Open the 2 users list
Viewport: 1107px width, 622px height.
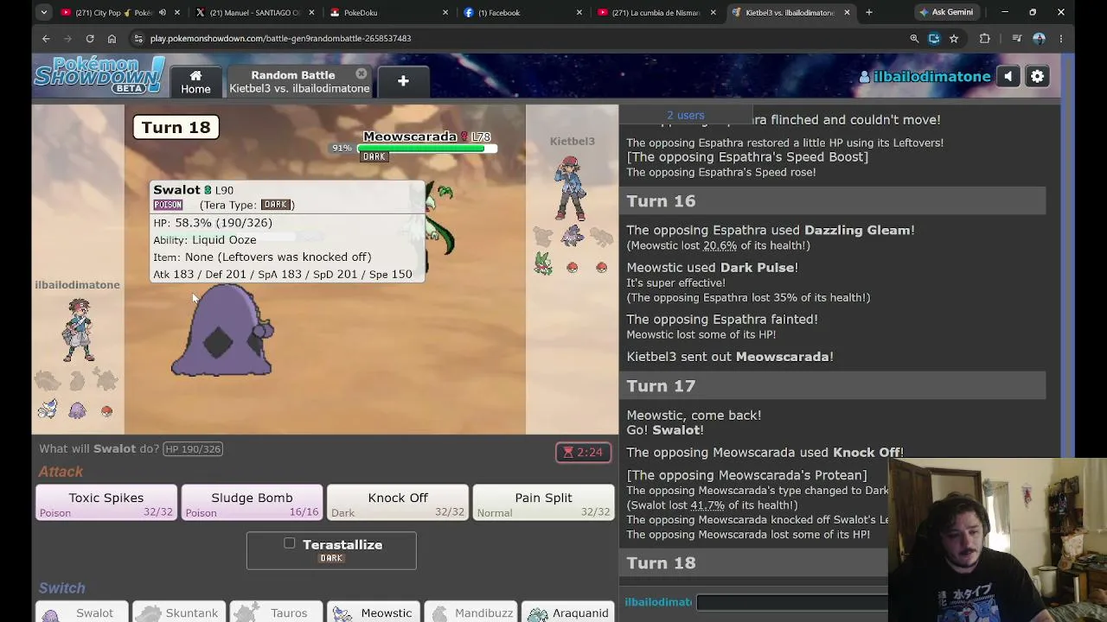[x=685, y=115]
